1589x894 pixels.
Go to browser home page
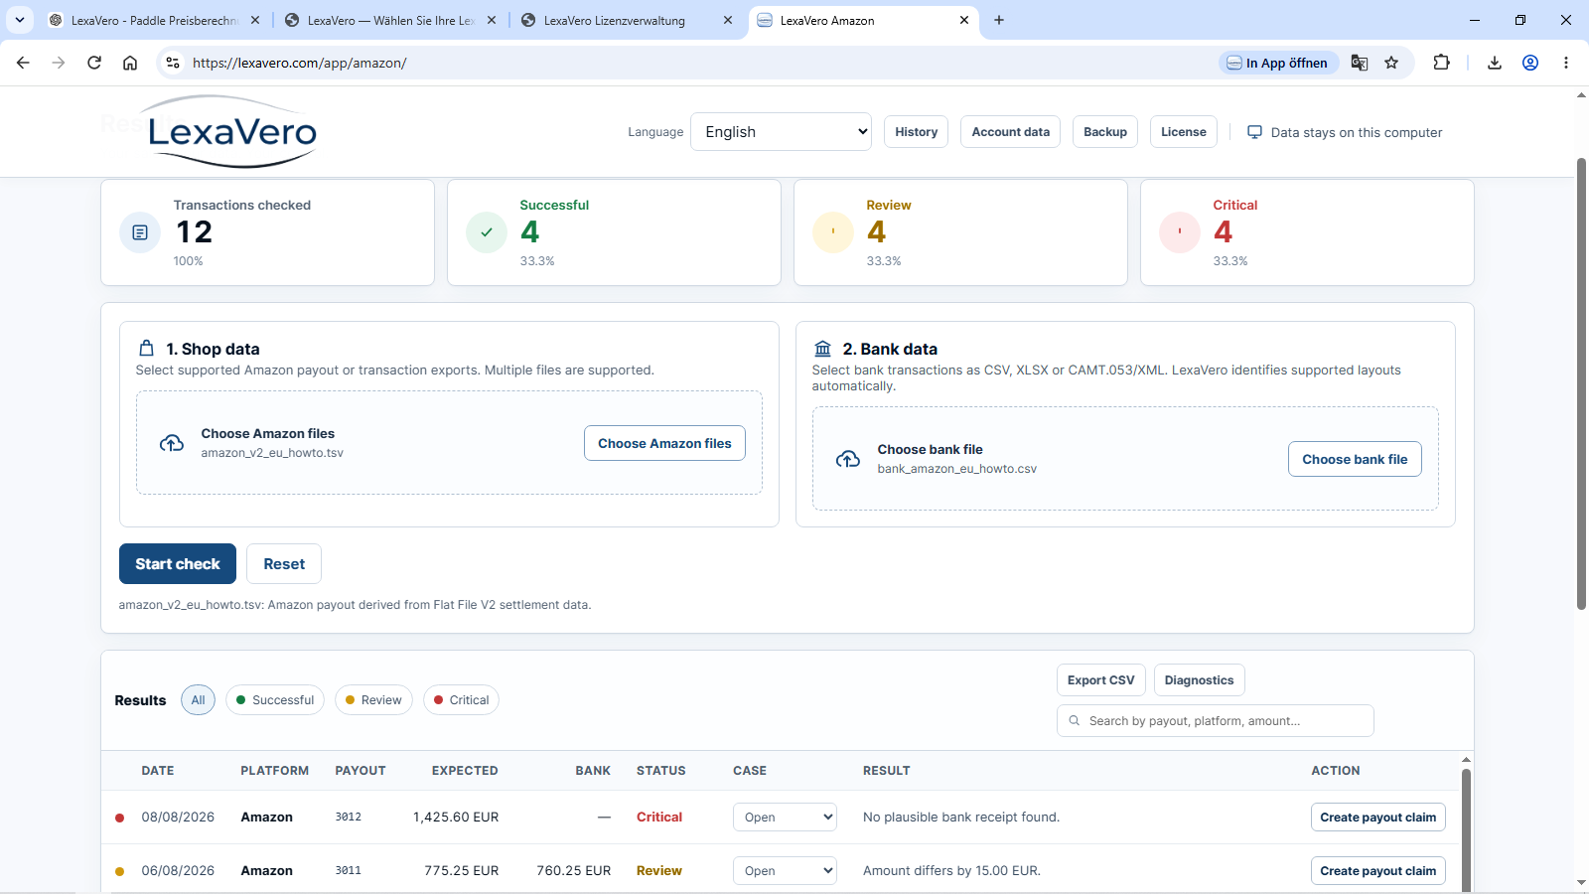click(x=130, y=63)
